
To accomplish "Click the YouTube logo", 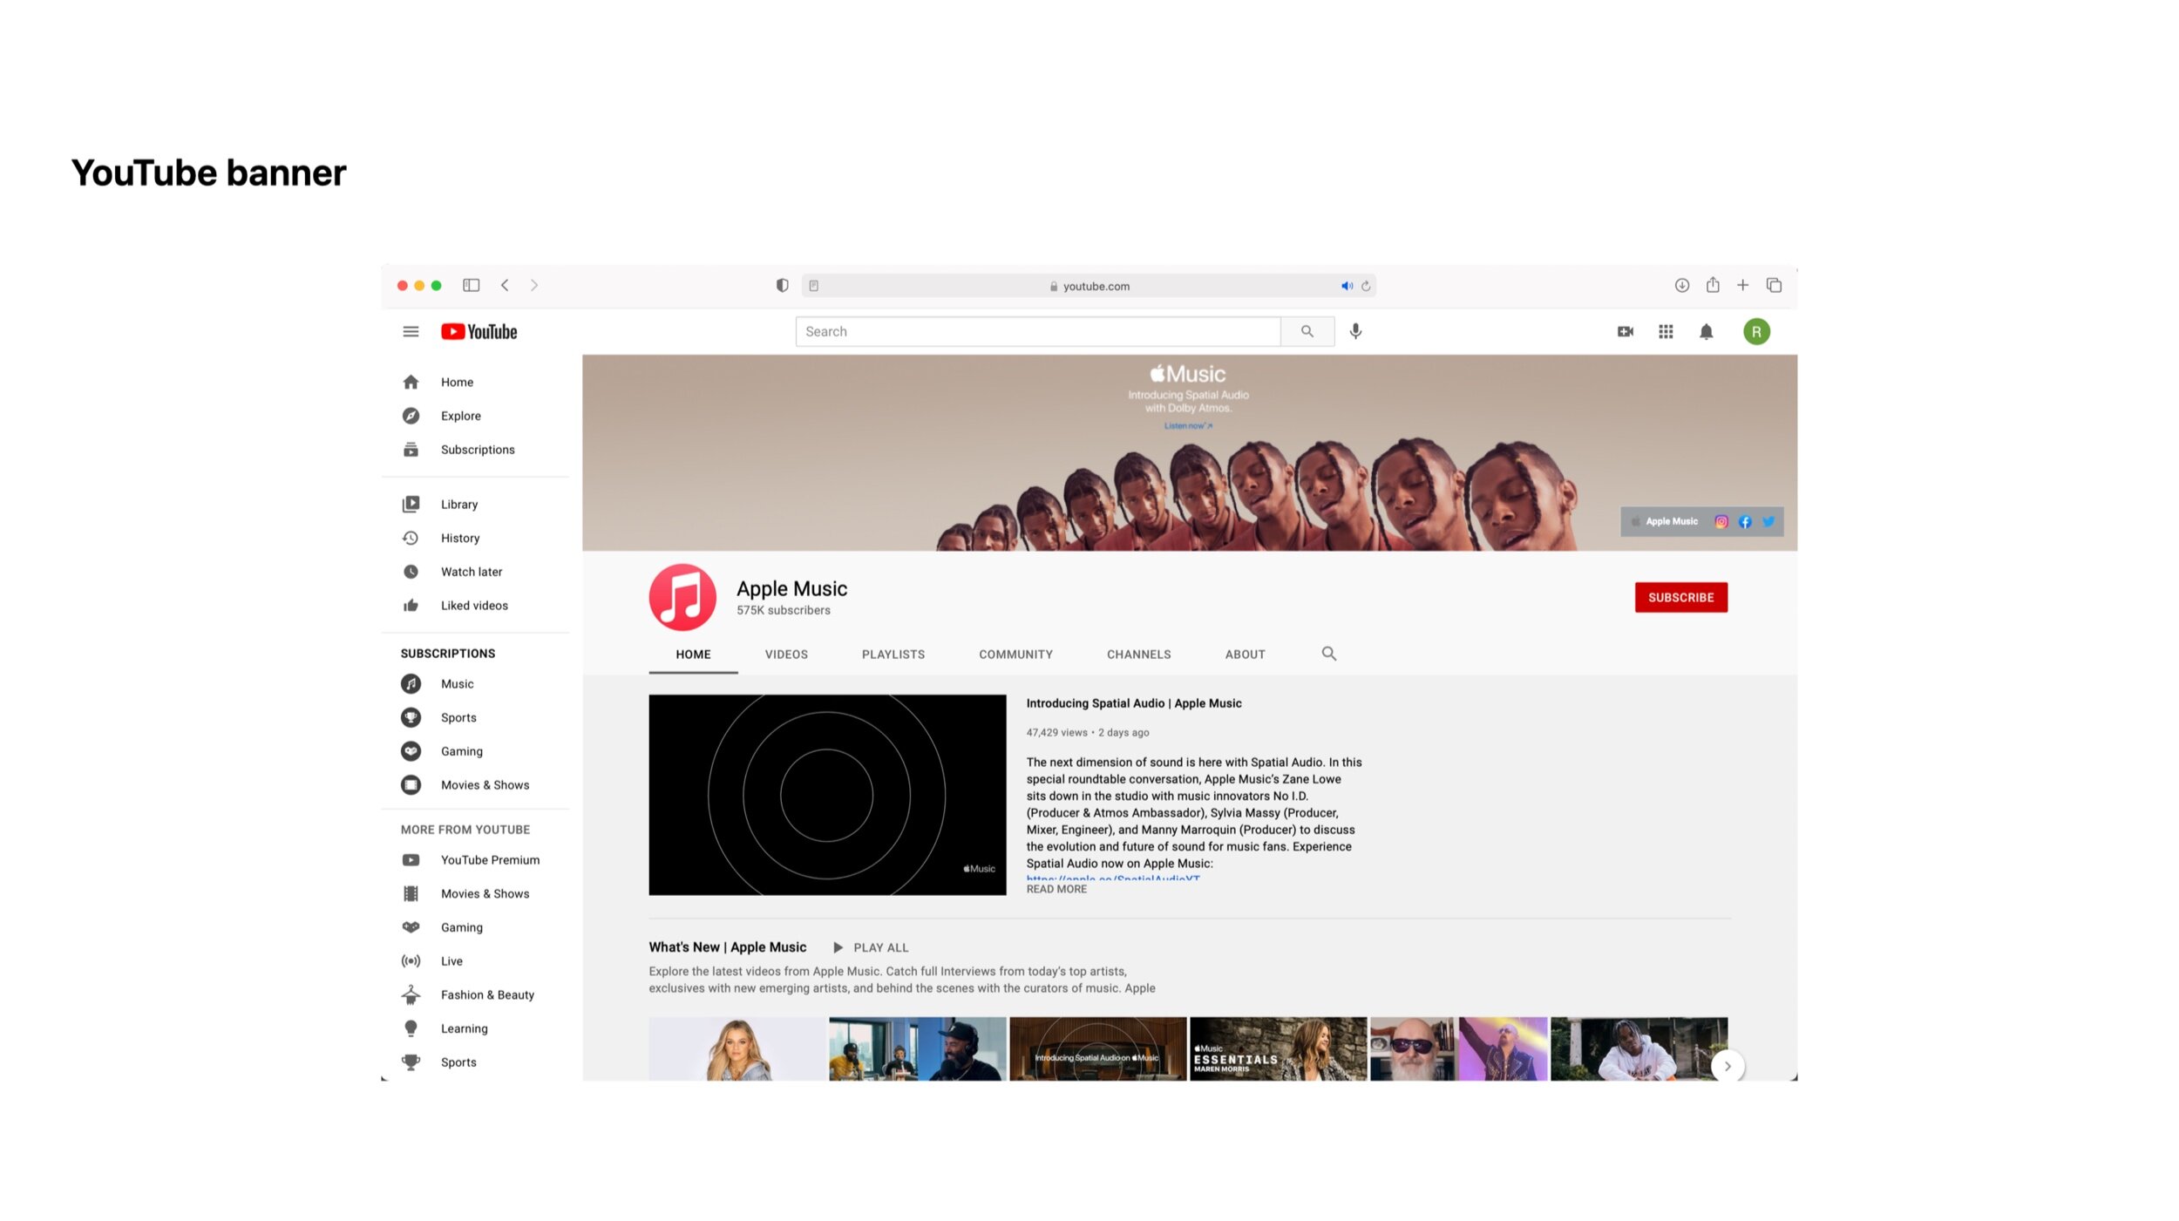I will click(479, 331).
